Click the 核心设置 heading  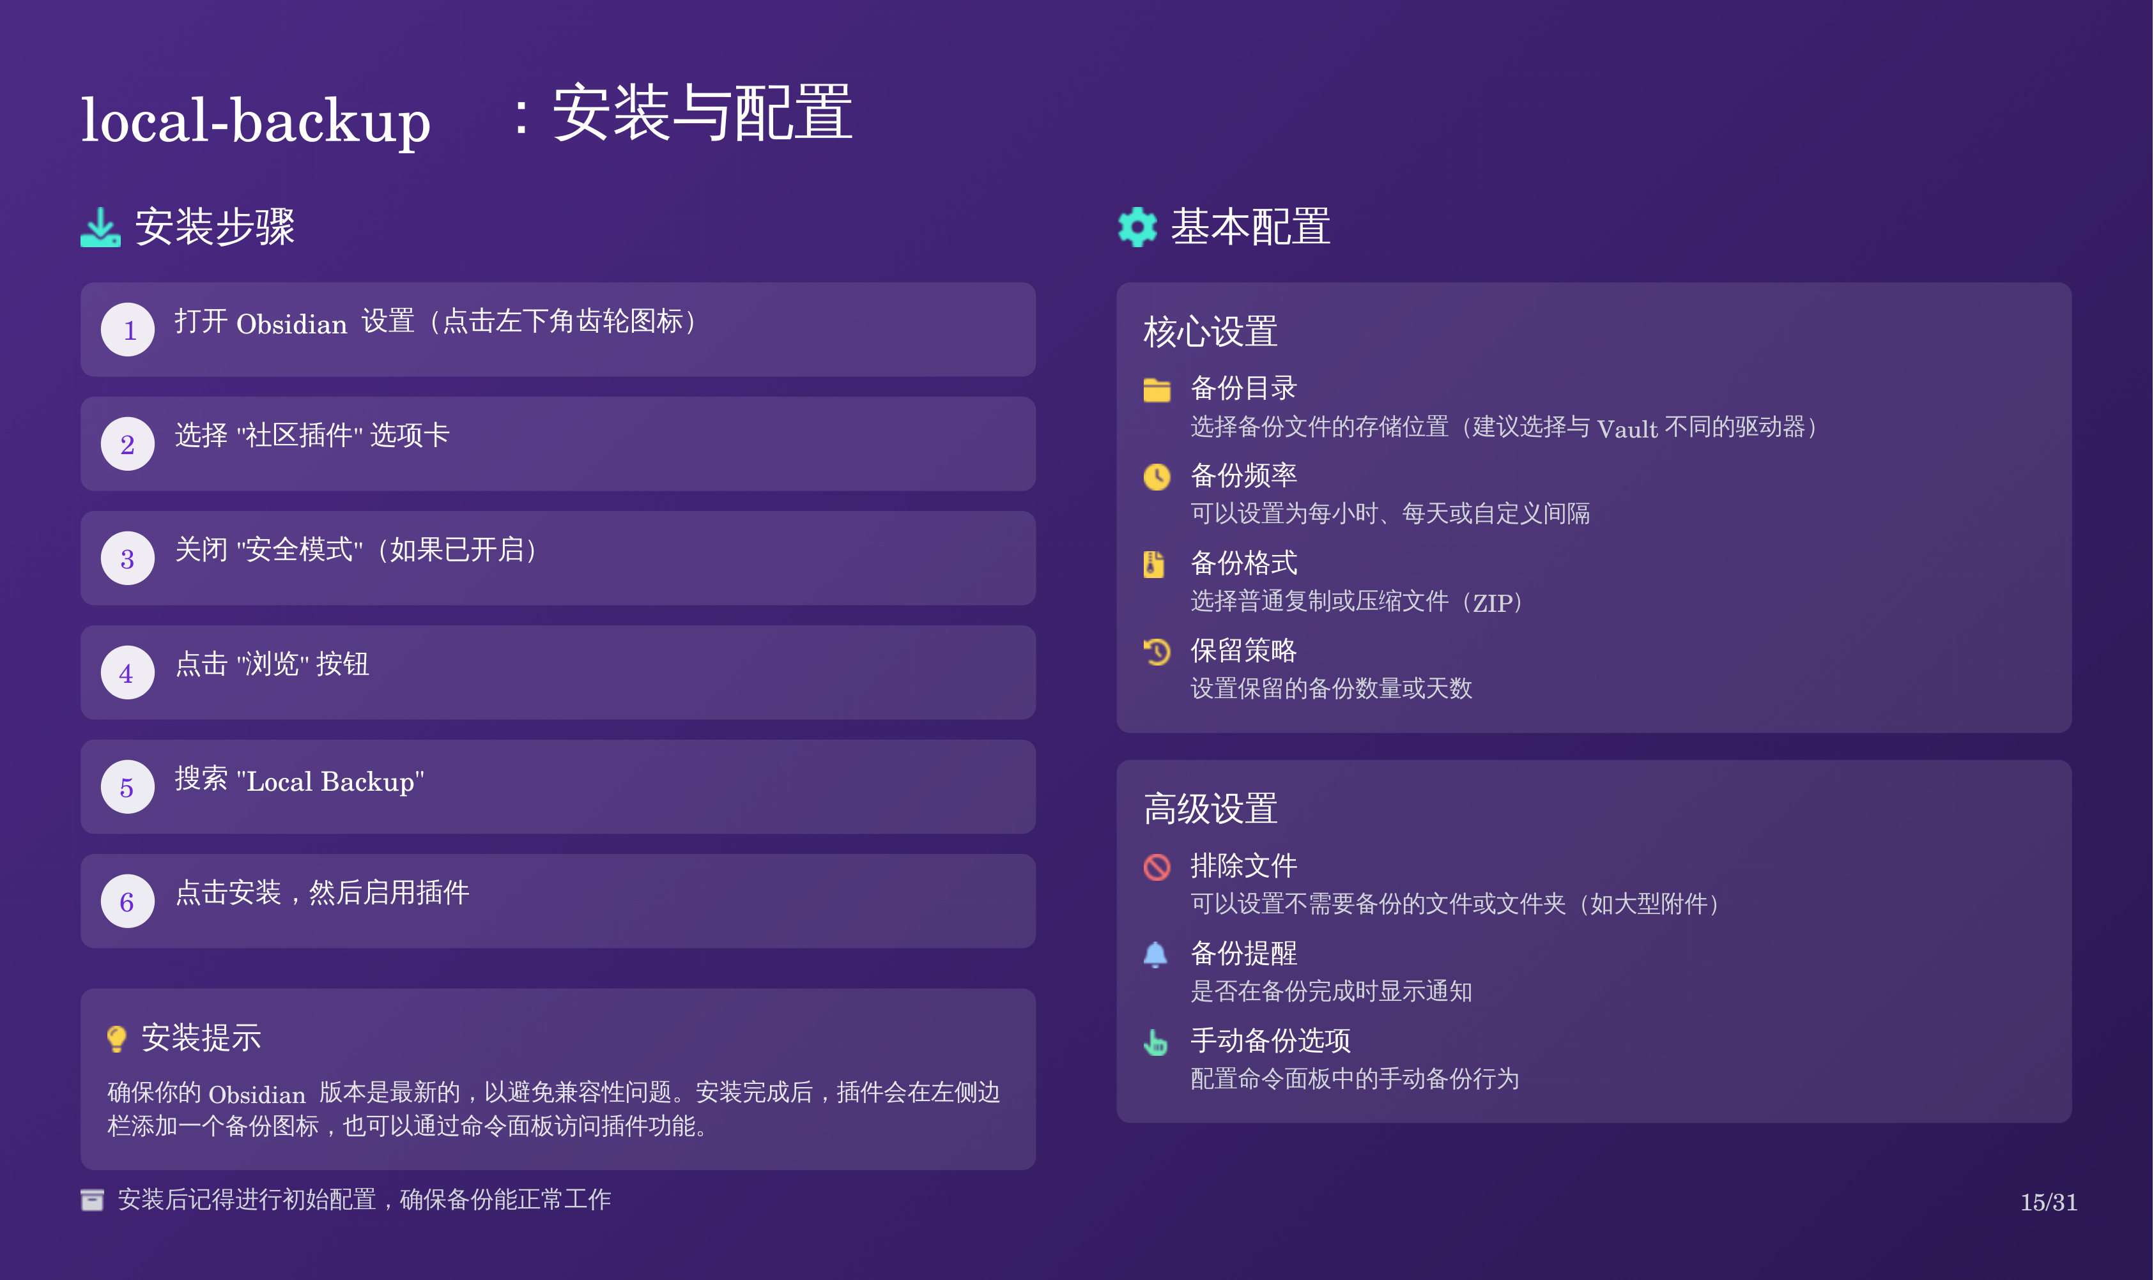click(x=1210, y=332)
